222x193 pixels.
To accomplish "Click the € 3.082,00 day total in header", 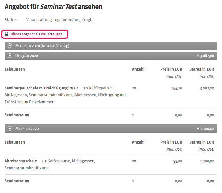I will point(205,56).
